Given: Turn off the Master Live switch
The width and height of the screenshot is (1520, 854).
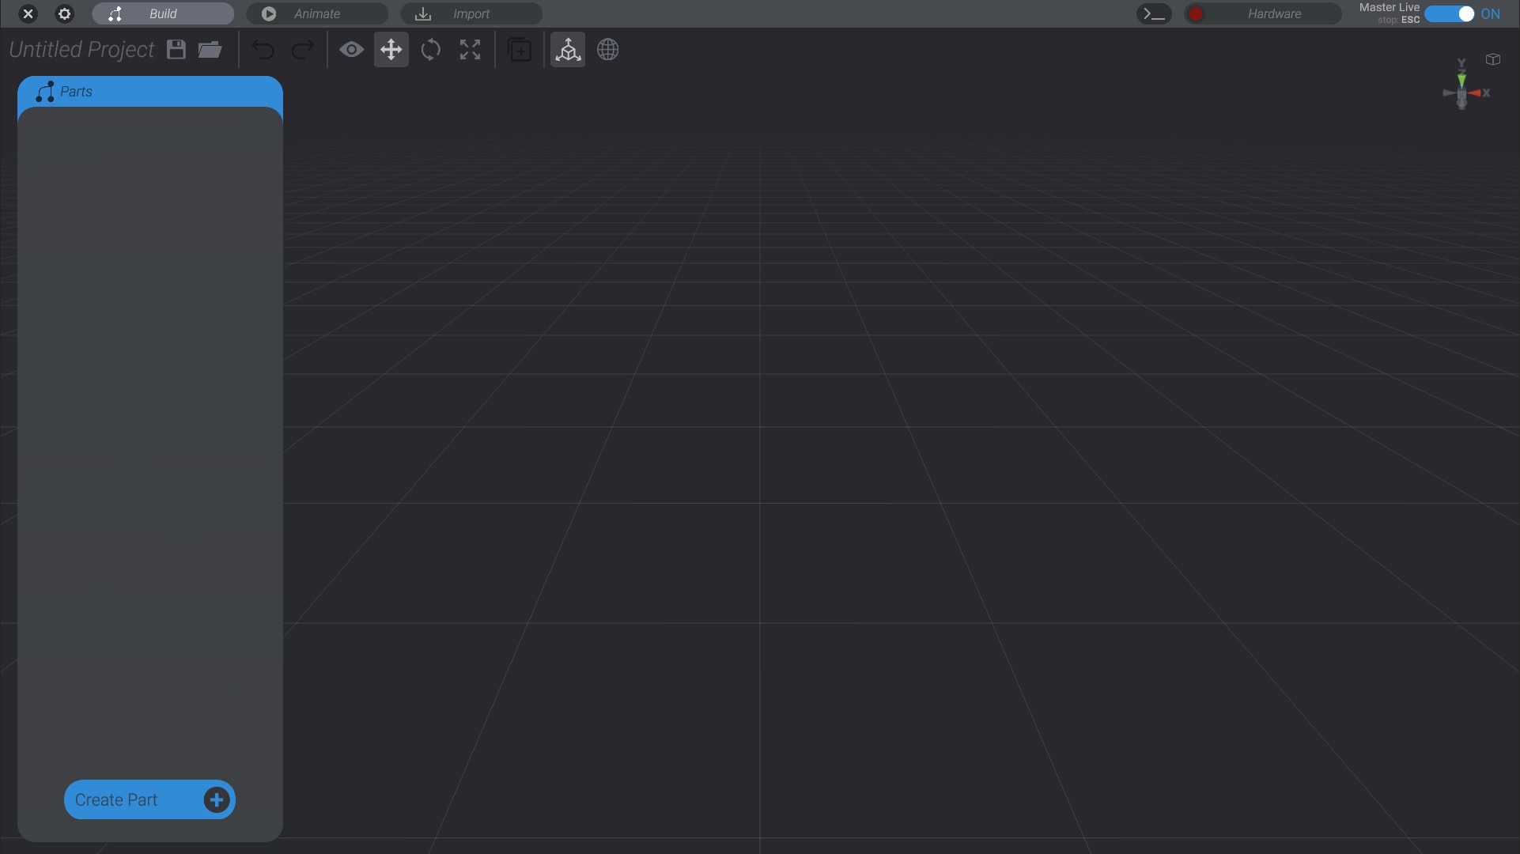Looking at the screenshot, I should pos(1450,13).
